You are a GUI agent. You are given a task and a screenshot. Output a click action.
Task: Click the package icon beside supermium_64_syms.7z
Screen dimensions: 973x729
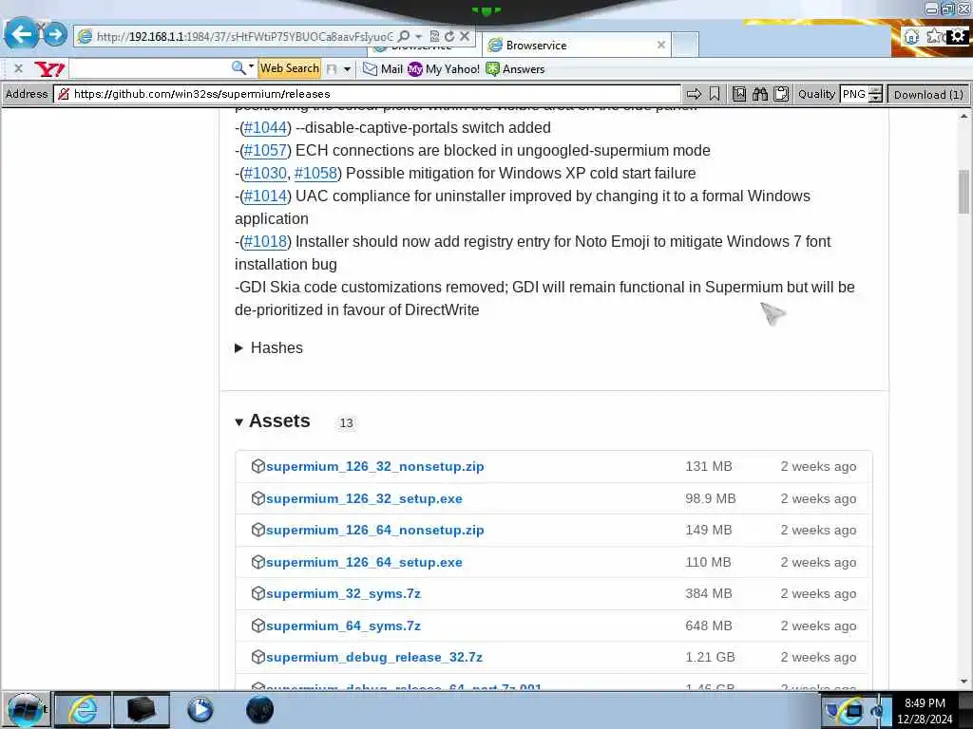tap(258, 626)
